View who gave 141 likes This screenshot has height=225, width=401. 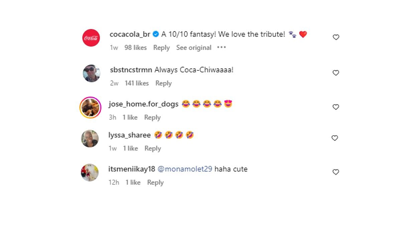tap(137, 83)
